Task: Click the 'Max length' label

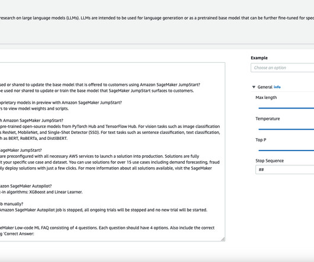Action: click(266, 98)
